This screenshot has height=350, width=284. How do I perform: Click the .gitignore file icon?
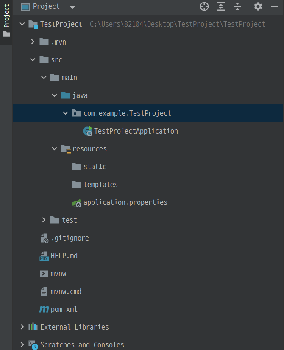(x=45, y=238)
